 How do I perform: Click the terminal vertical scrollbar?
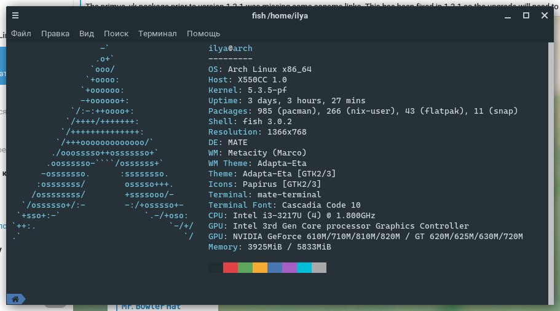[x=551, y=173]
